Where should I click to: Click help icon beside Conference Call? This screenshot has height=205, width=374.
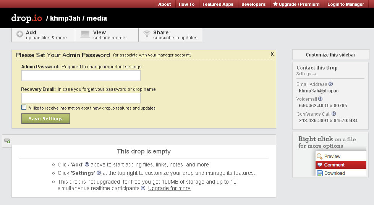334,114
